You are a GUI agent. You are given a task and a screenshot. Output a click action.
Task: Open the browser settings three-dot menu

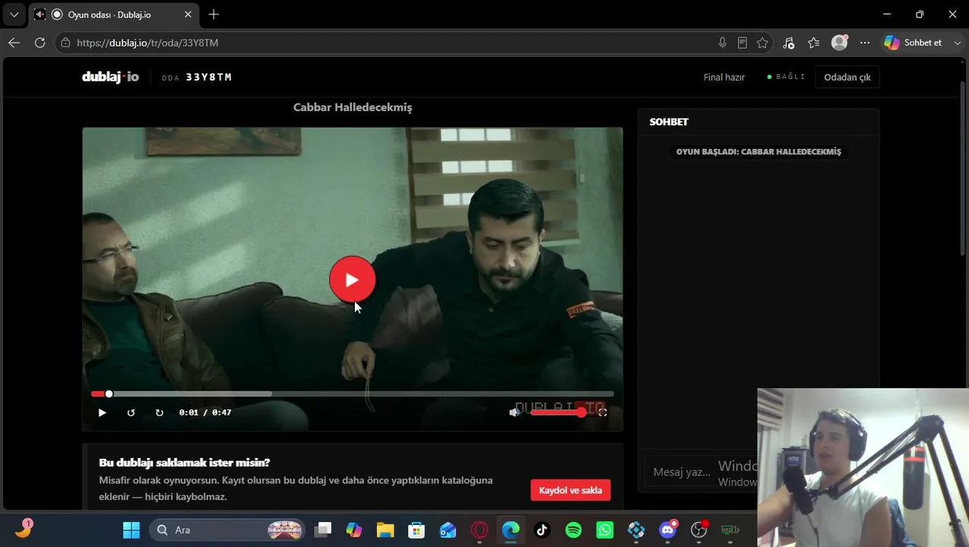click(x=865, y=43)
